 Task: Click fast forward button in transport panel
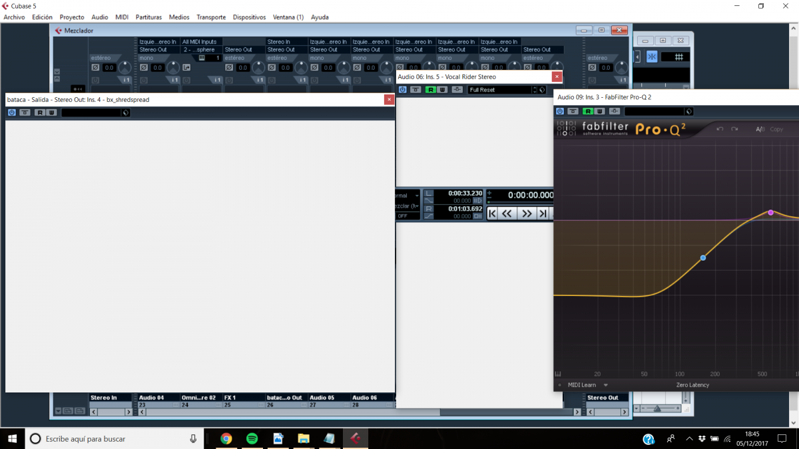[526, 214]
